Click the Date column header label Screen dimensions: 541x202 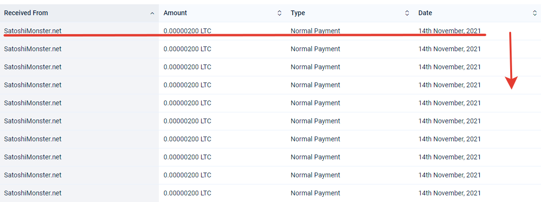[x=425, y=13]
